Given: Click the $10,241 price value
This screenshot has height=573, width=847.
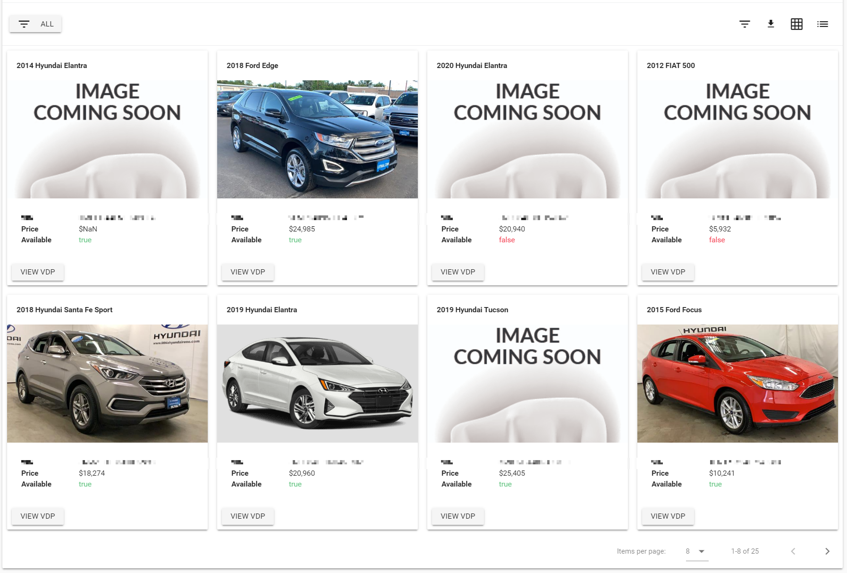Looking at the screenshot, I should (722, 473).
